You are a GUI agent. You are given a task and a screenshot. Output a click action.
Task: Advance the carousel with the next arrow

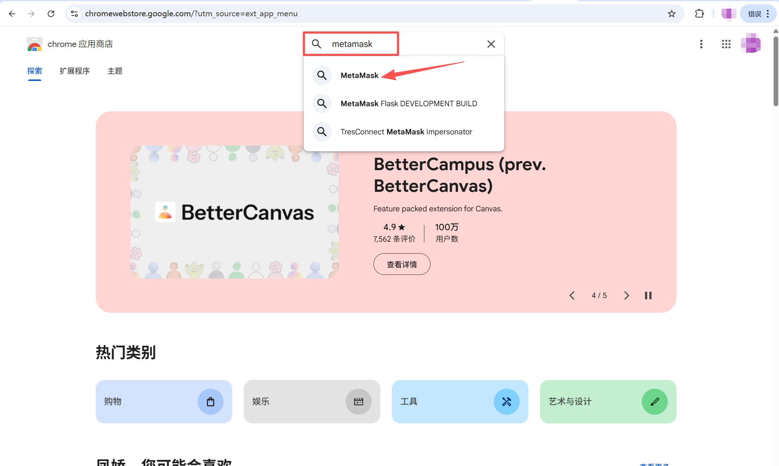click(x=626, y=295)
